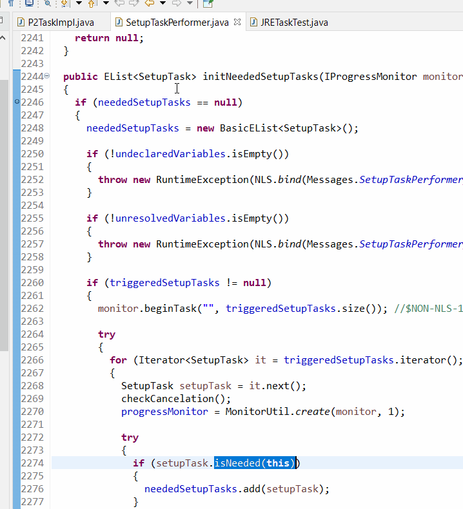The image size is (463, 509).
Task: Click the monitor toolbar icon
Action: 29,3
